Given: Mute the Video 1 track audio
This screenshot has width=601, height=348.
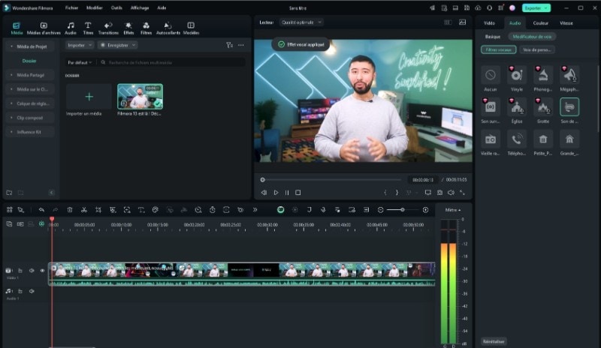Looking at the screenshot, I should tap(32, 271).
